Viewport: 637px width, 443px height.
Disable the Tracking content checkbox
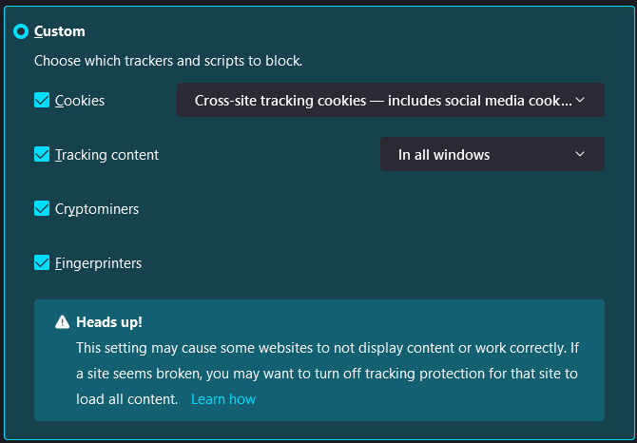coord(42,154)
